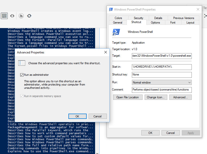
Task: Click the 'Application' target type value
Action: pos(138,43)
